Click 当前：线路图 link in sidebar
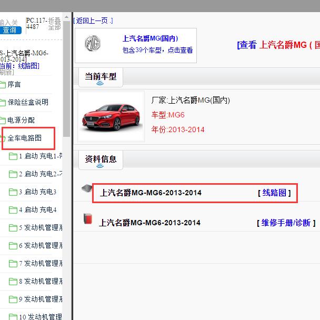The height and width of the screenshot is (320, 320). coord(19,66)
